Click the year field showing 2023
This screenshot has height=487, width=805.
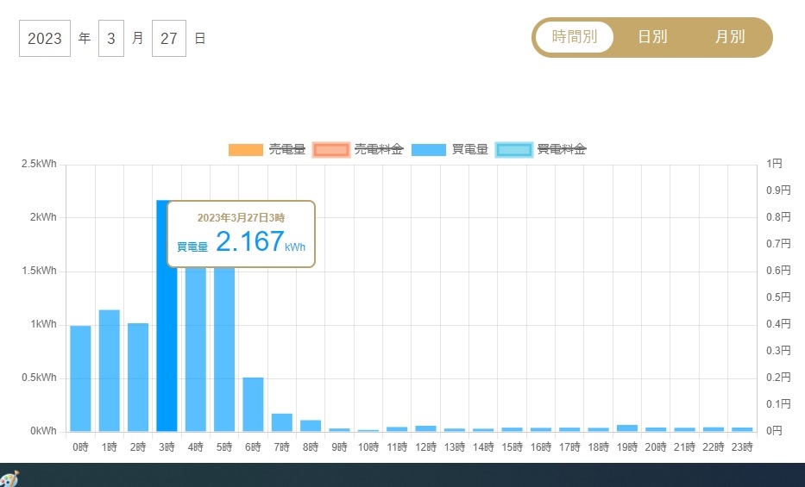tap(45, 39)
